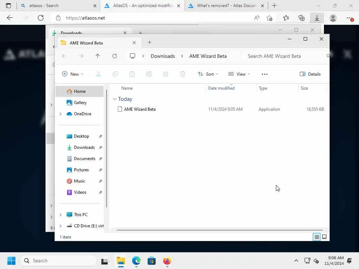
Task: Click the AME Wizard Beta breadcrumb
Action: (x=208, y=56)
